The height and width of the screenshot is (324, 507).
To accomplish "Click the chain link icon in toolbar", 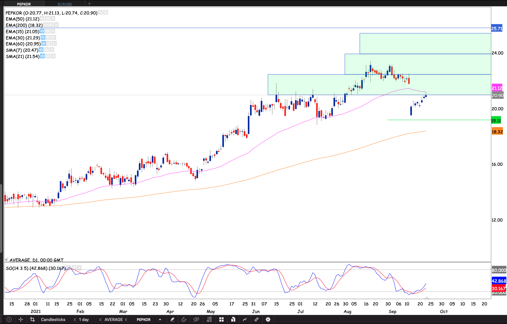I will (x=256, y=319).
